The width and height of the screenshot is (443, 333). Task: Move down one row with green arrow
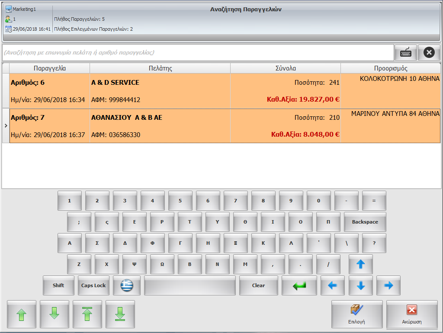pos(54,314)
